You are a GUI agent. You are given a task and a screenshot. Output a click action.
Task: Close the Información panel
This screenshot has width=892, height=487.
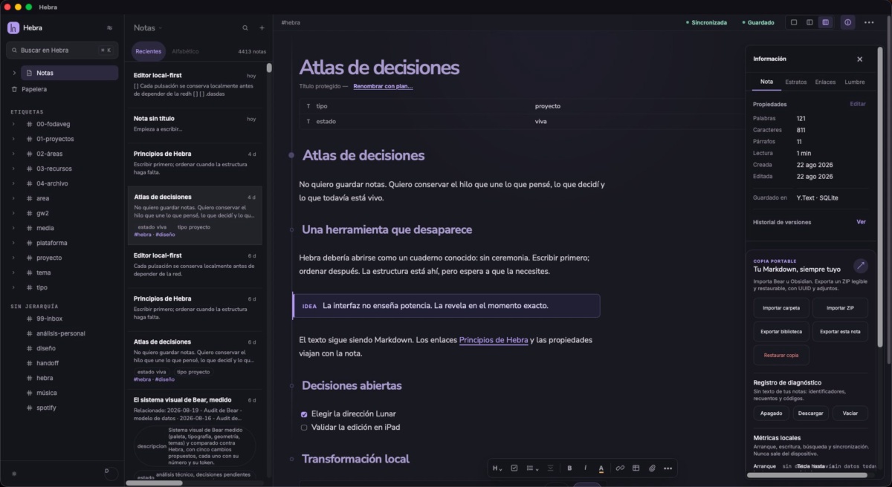(860, 59)
